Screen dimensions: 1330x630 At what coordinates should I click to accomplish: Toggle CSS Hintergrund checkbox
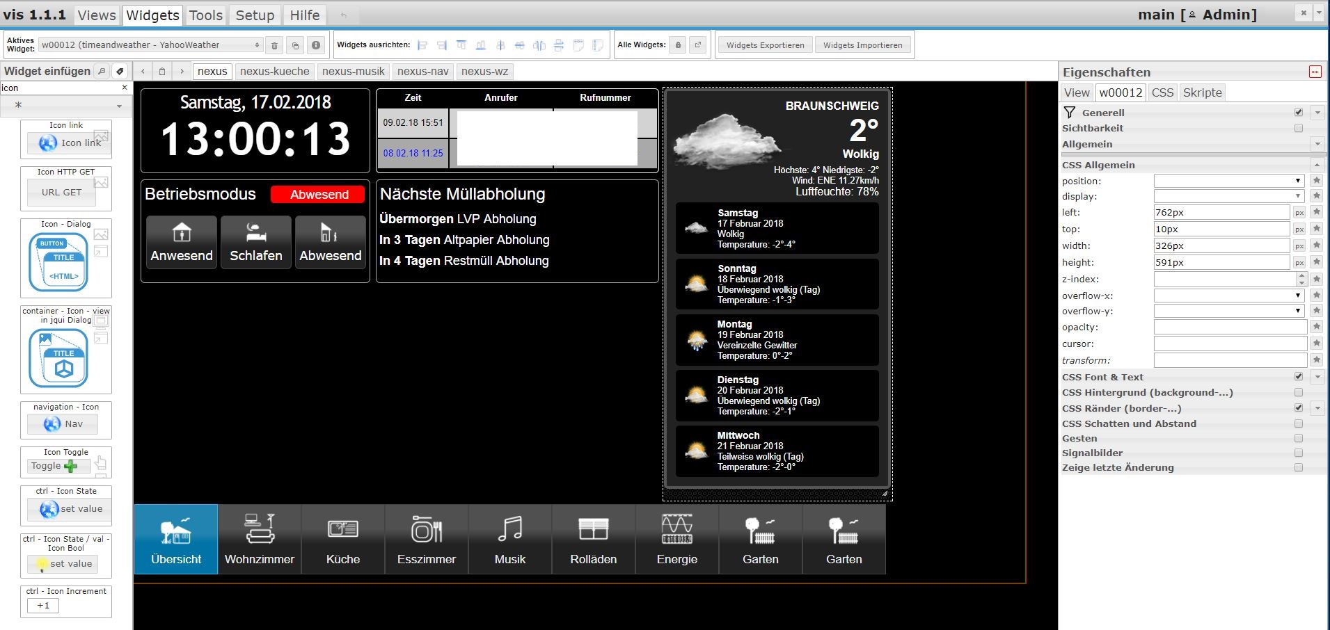tap(1299, 393)
